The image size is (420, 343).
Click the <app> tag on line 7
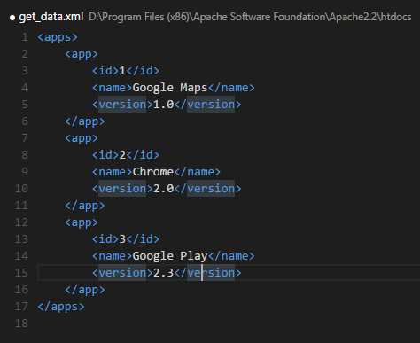point(82,138)
